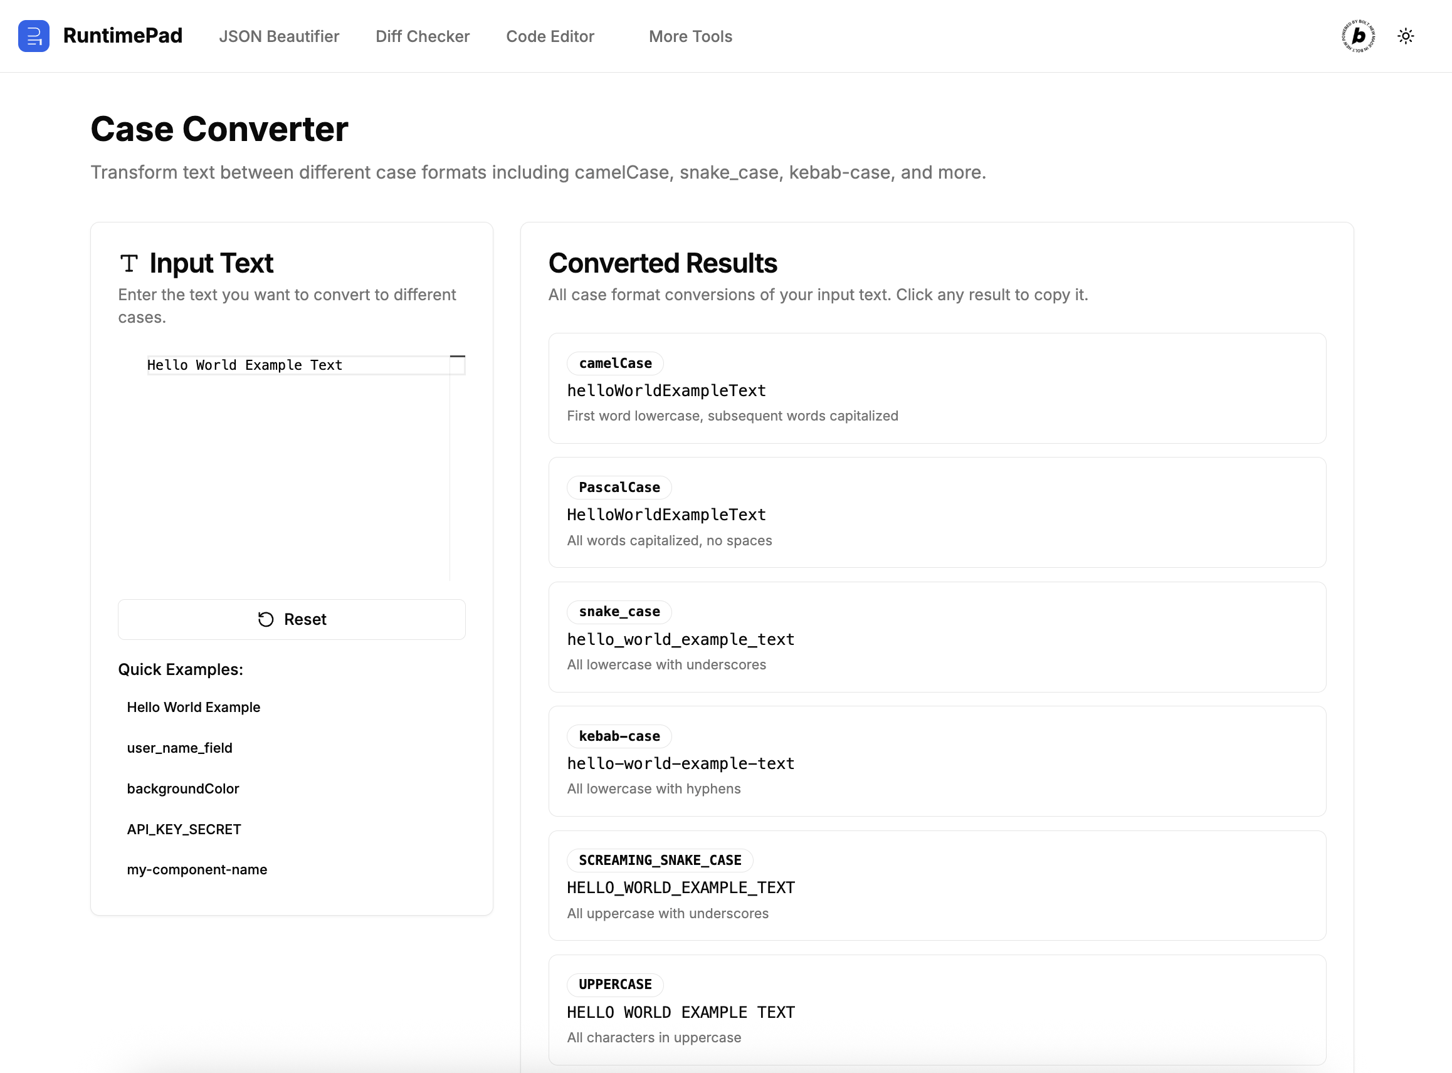
Task: Click the Reset circular arrow icon
Action: pos(266,619)
